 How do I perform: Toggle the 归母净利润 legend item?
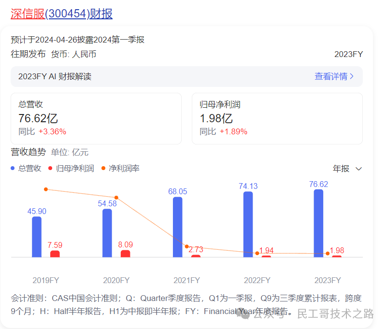pyautogui.click(x=71, y=169)
